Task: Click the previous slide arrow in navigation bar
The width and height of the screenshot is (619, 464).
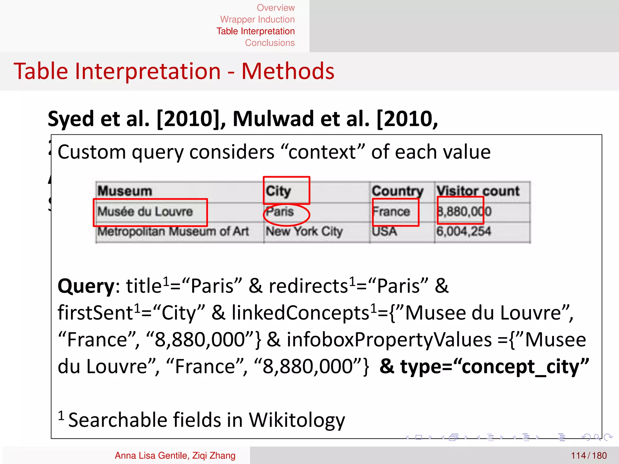Action: (x=407, y=437)
